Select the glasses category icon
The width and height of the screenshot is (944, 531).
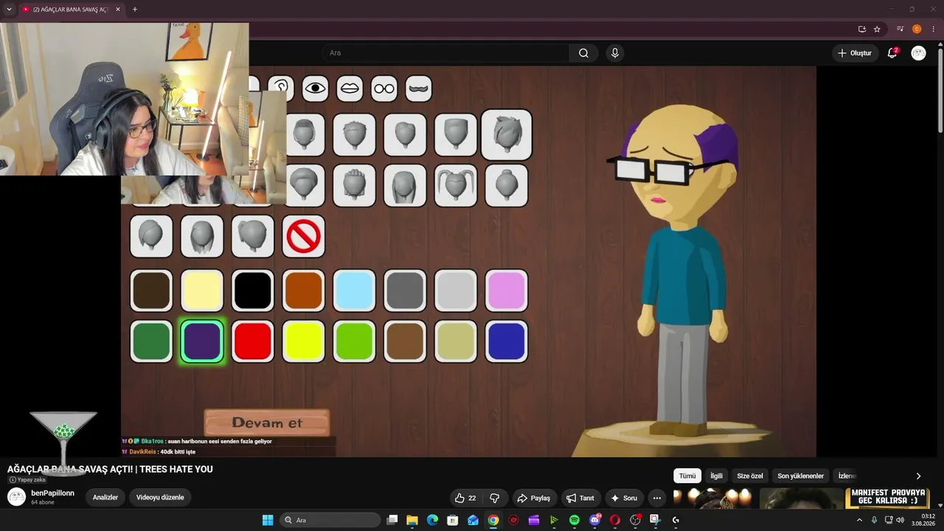tap(384, 88)
